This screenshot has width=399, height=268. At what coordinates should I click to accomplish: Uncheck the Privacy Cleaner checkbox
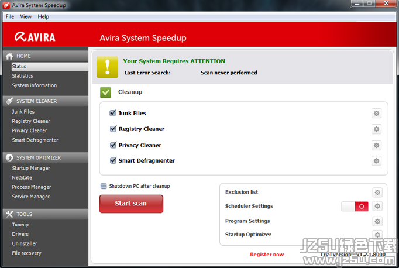(x=113, y=145)
